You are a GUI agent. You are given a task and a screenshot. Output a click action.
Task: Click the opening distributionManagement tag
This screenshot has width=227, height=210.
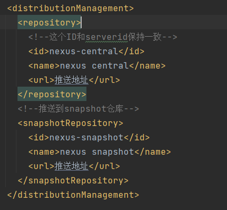point(71,9)
